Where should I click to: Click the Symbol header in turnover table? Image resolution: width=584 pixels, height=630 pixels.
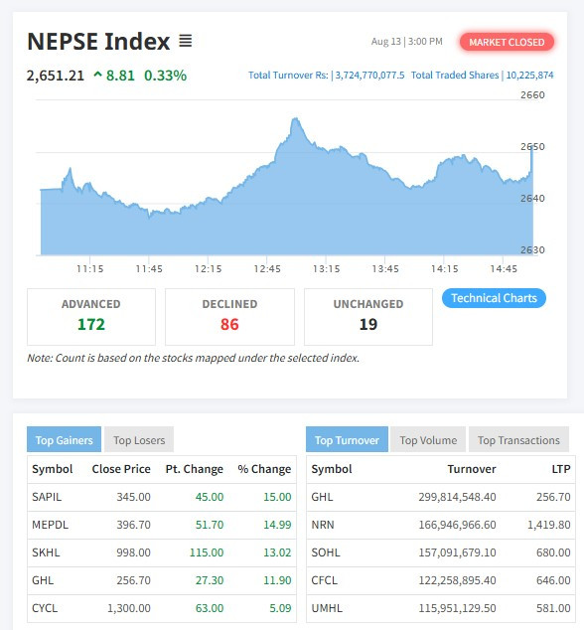click(x=332, y=469)
